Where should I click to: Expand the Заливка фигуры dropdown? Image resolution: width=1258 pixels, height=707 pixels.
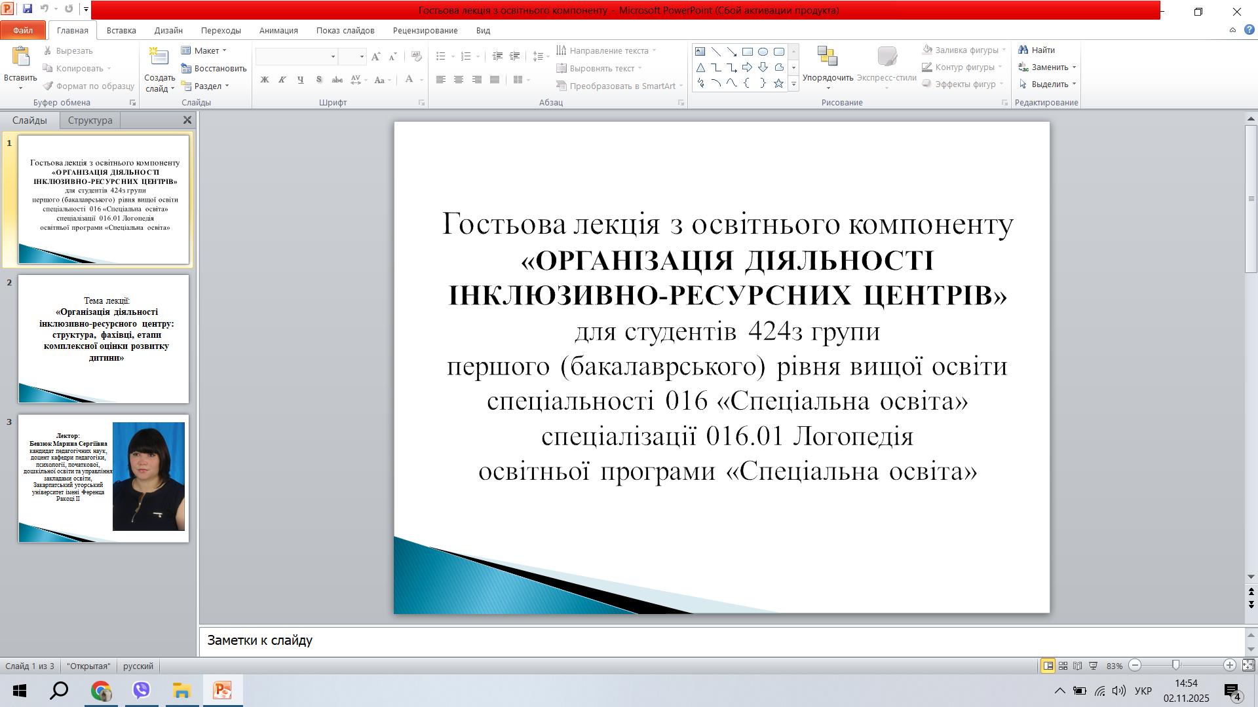coord(1004,50)
